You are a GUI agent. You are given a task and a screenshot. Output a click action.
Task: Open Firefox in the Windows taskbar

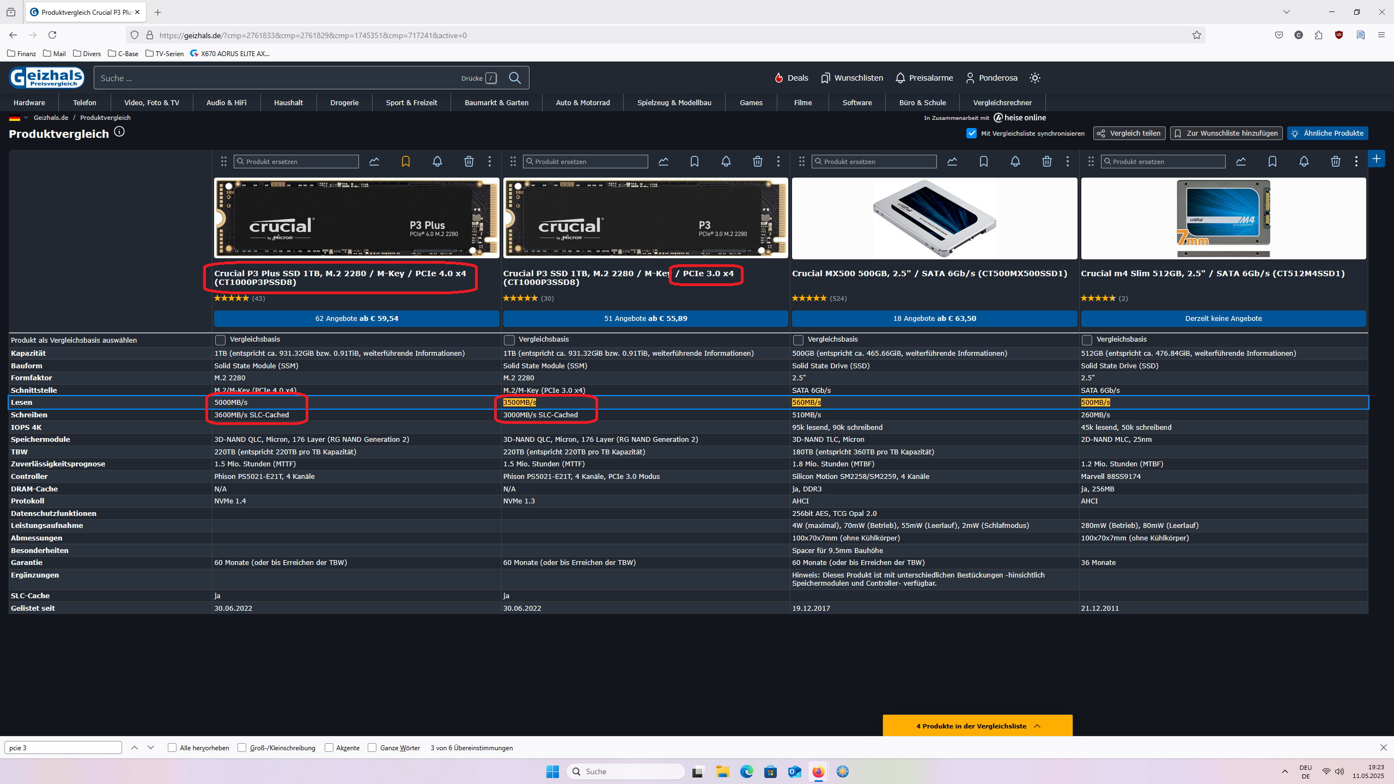pyautogui.click(x=818, y=771)
